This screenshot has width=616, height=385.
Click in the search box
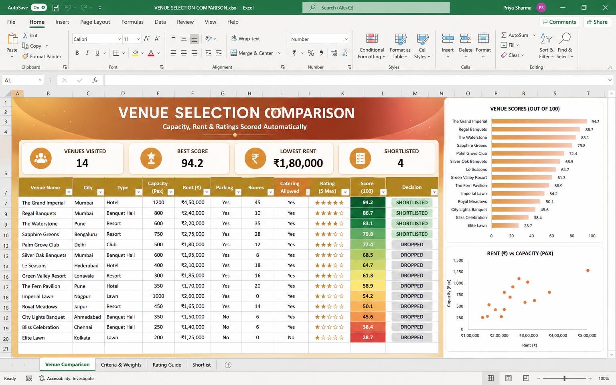click(x=376, y=8)
